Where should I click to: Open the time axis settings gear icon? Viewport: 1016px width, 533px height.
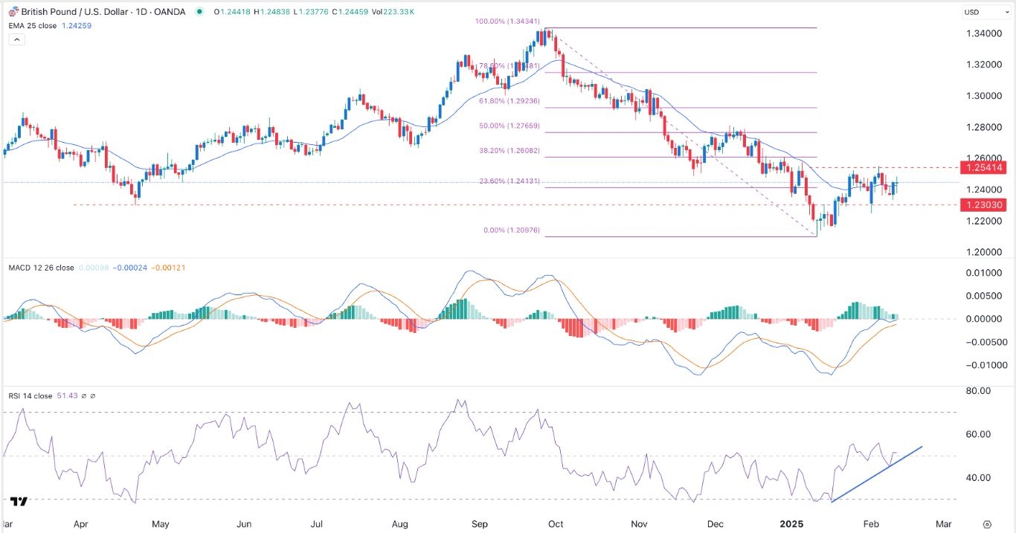point(987,524)
